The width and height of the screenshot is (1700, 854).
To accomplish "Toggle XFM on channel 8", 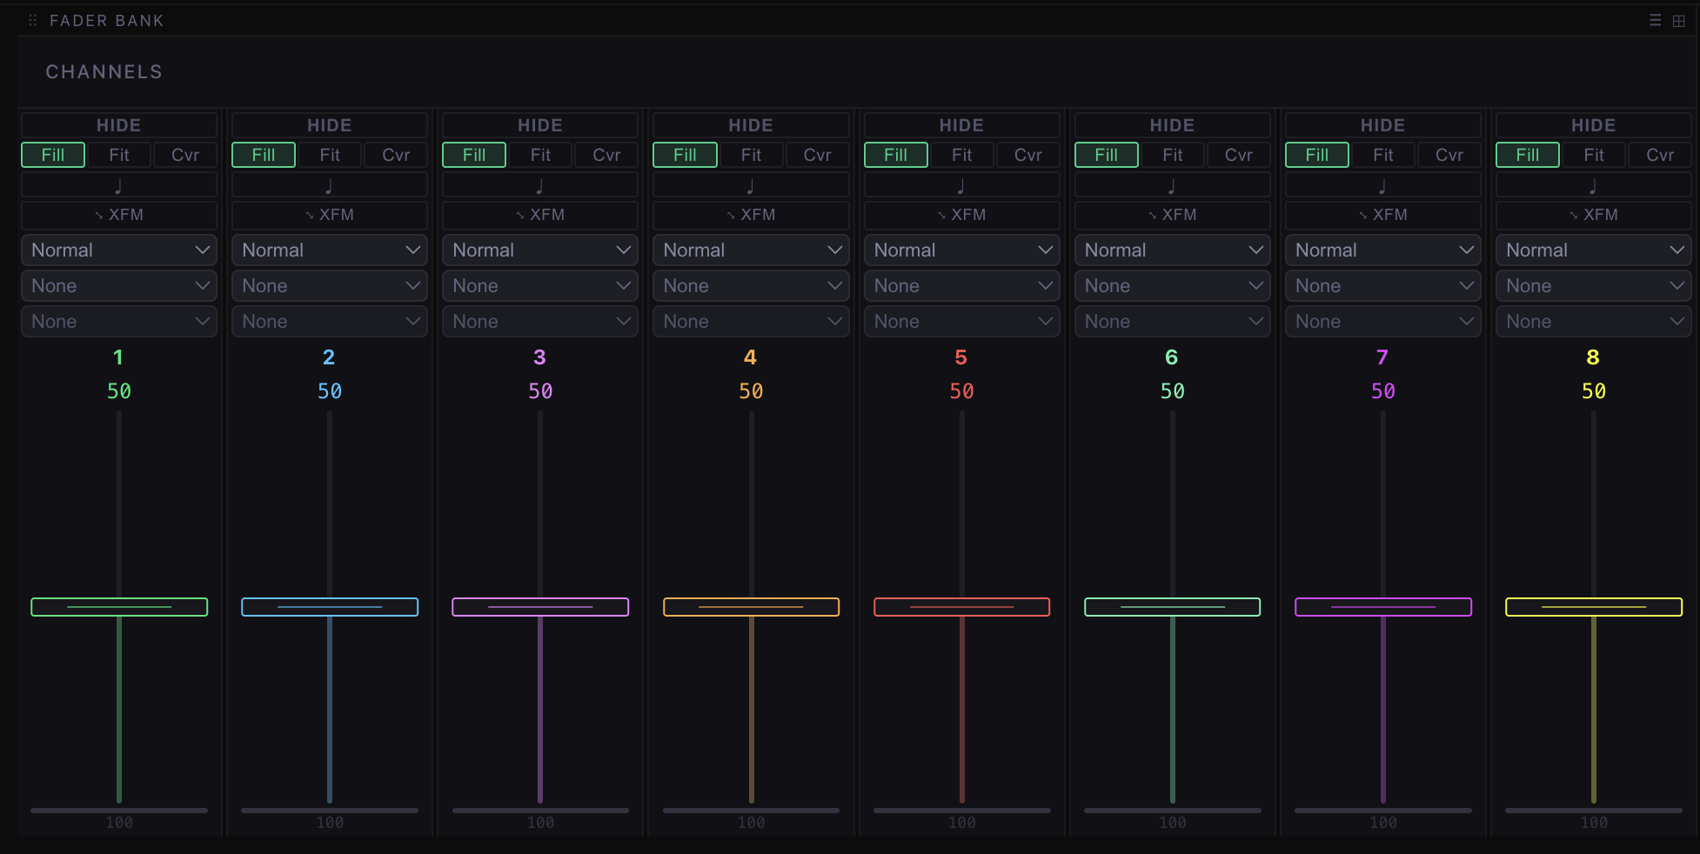I will coord(1593,215).
